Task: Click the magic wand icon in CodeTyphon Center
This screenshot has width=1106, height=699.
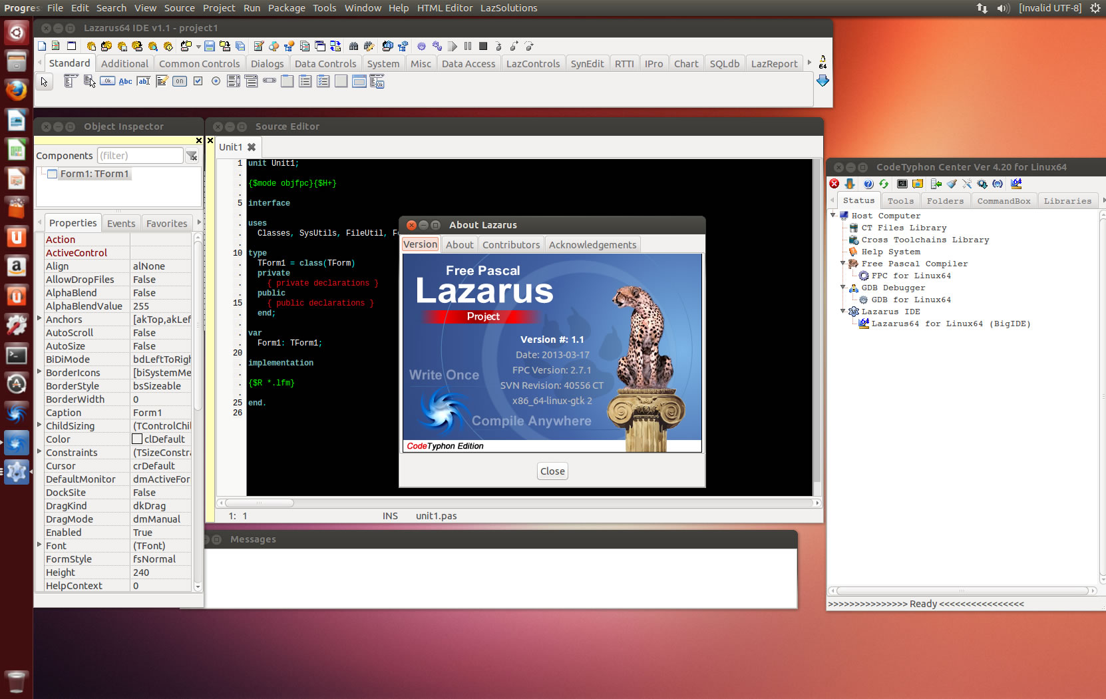Action: [x=967, y=184]
